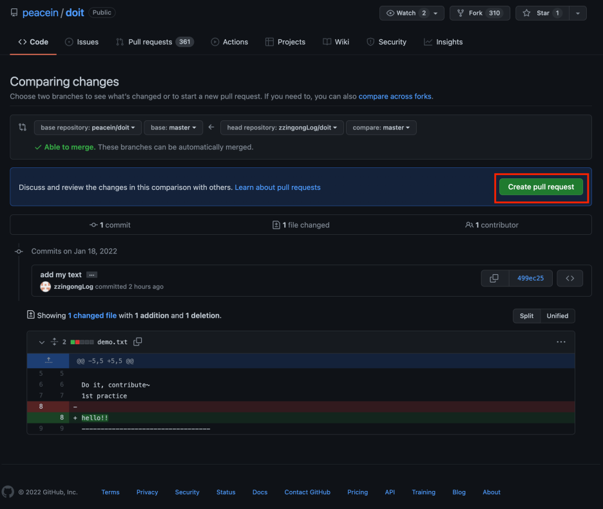This screenshot has height=509, width=603.
Task: Open the base repository peacein/doit dropdown
Action: click(88, 127)
